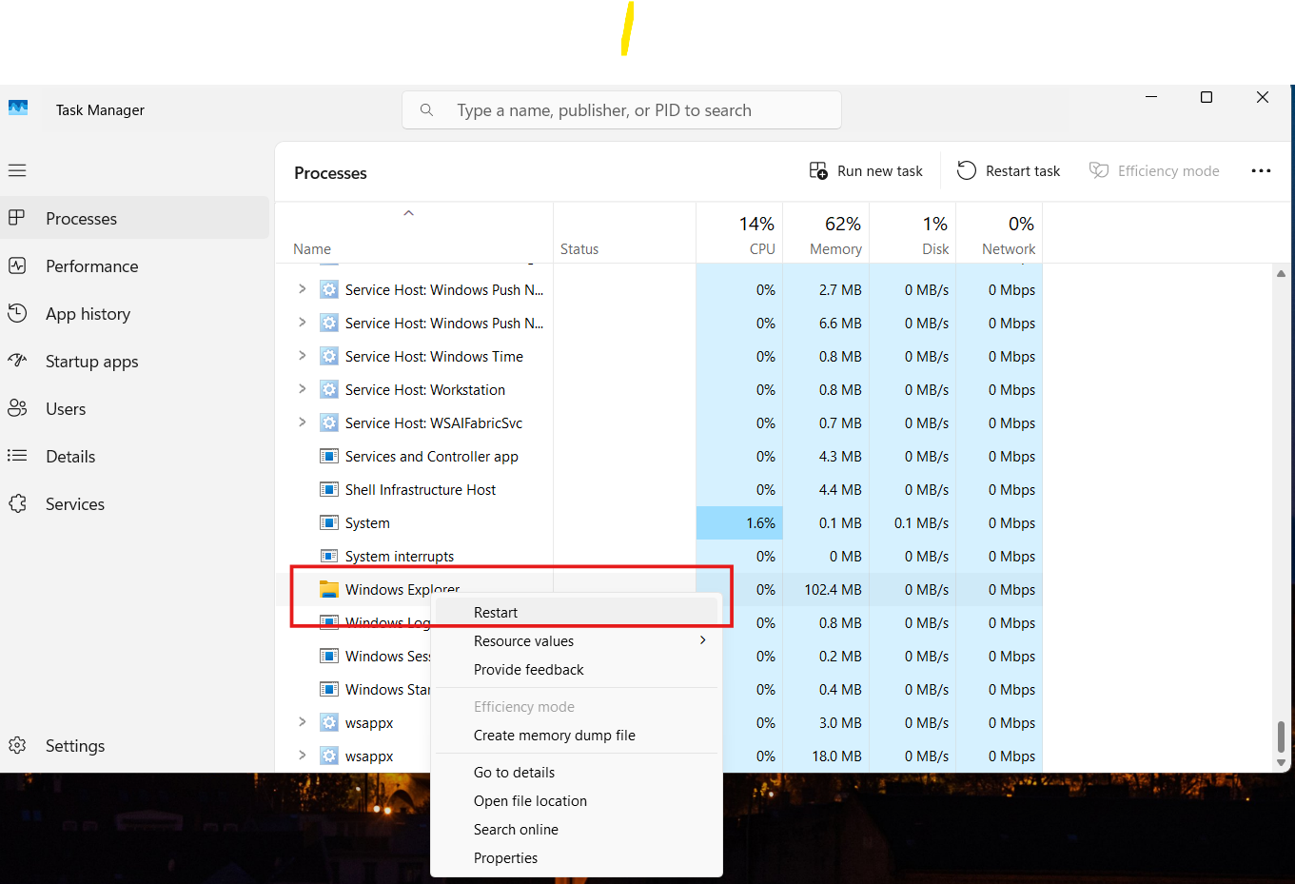Select Search online in the context menu
This screenshot has height=884, width=1295.
tap(577, 829)
